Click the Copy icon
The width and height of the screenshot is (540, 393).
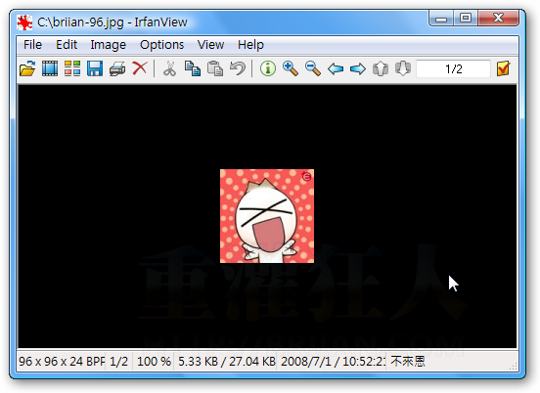point(193,68)
